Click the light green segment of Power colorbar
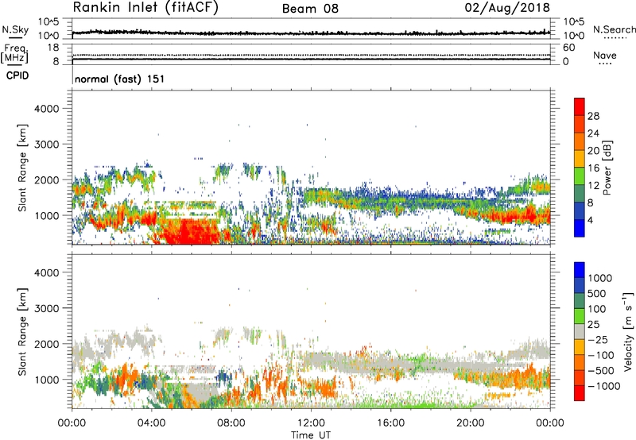The width and height of the screenshot is (636, 440). click(580, 176)
